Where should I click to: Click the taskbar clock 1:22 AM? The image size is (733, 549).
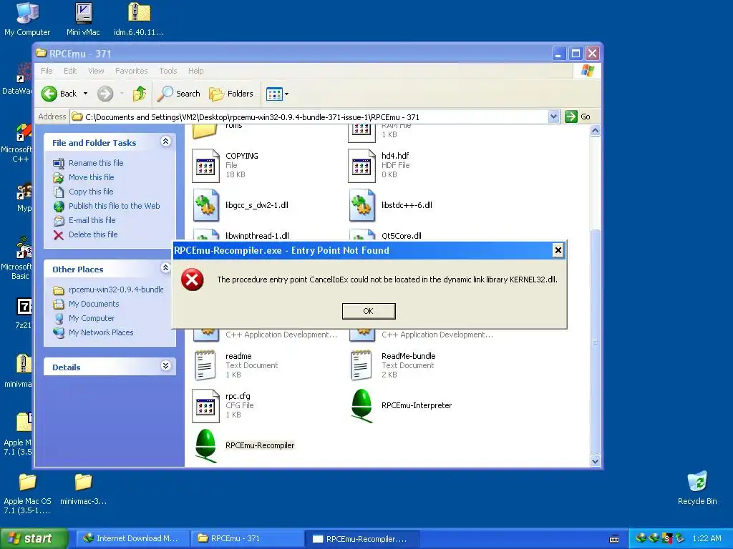[x=707, y=538]
